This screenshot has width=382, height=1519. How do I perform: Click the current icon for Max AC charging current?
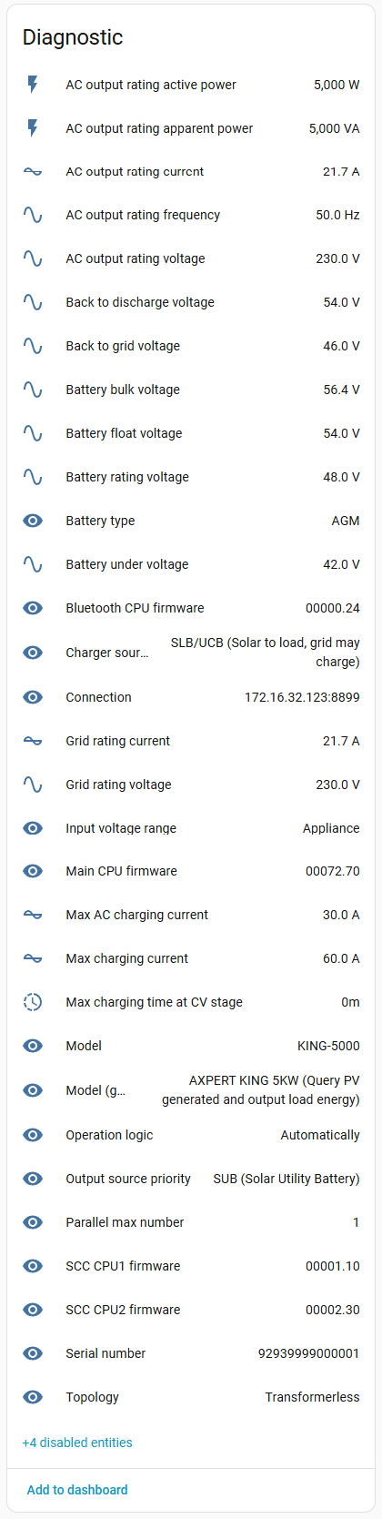[33, 915]
